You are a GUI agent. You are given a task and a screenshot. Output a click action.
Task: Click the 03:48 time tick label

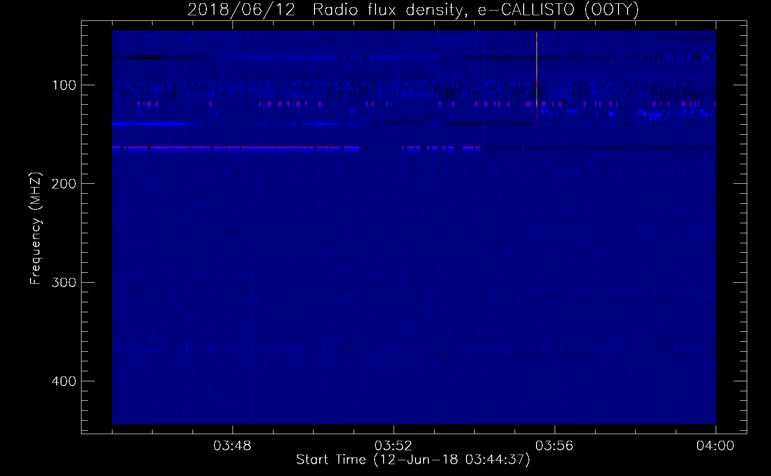coord(233,446)
